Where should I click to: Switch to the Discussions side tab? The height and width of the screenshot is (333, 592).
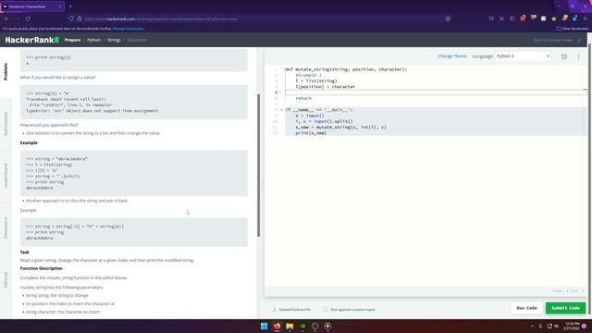(6, 228)
